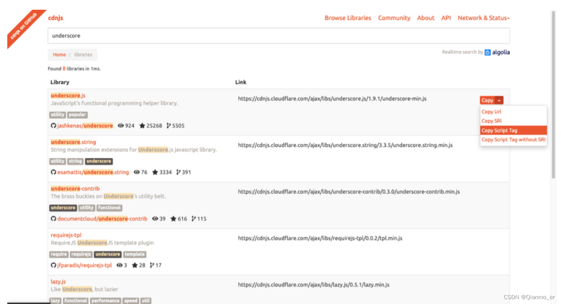Open the About page
The height and width of the screenshot is (304, 561).
pyautogui.click(x=426, y=18)
